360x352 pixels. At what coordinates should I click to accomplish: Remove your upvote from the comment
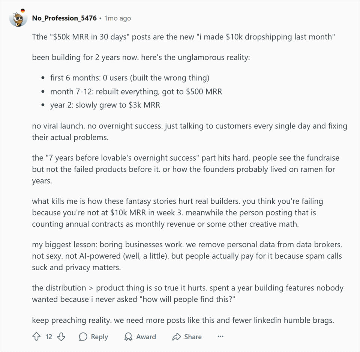coord(36,337)
